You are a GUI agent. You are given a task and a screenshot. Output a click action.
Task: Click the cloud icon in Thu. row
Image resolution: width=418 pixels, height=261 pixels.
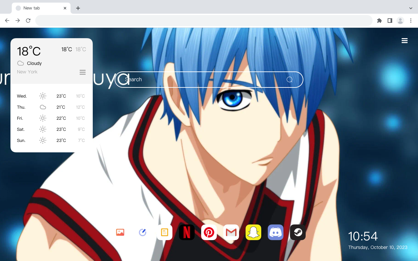(43, 107)
